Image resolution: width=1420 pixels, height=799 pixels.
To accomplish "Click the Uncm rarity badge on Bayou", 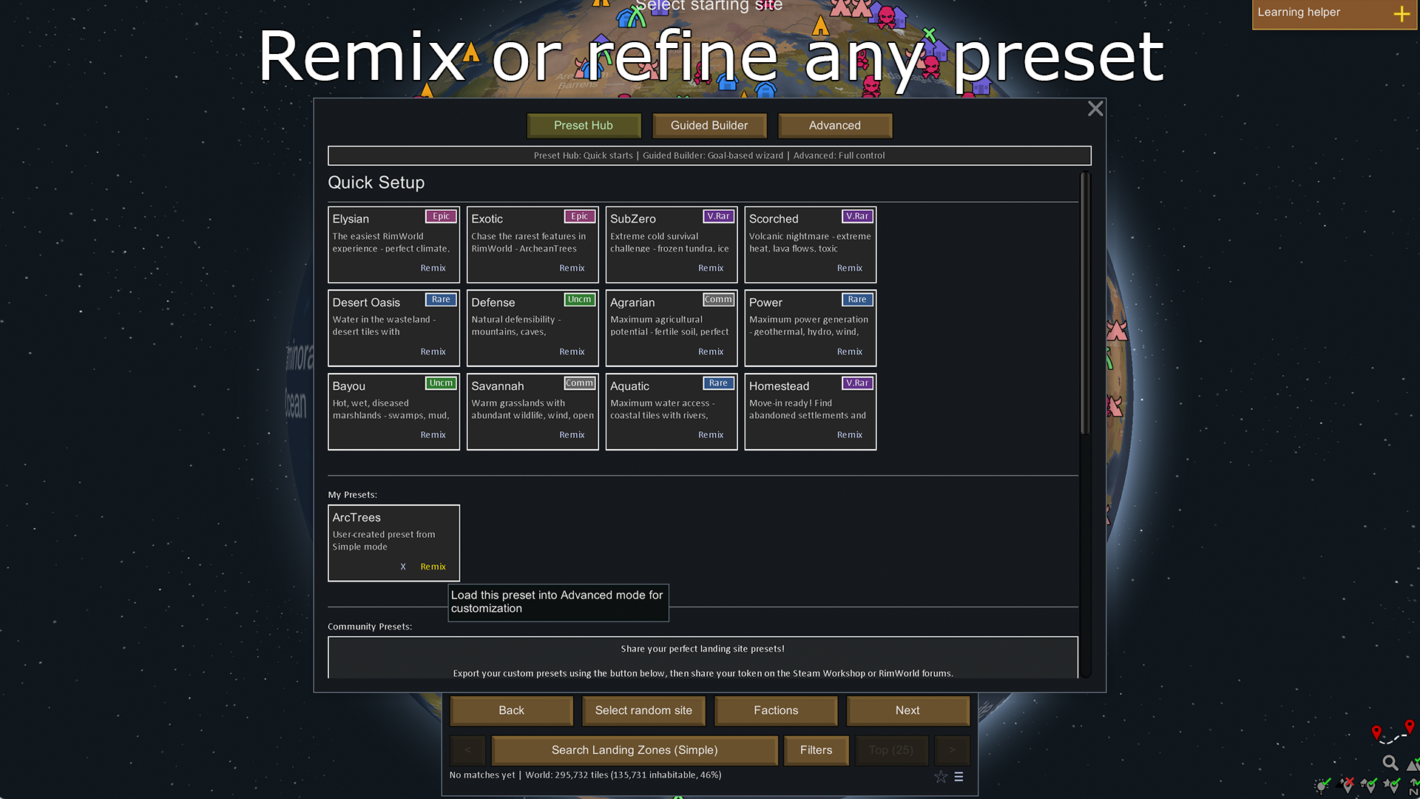I will [x=441, y=383].
